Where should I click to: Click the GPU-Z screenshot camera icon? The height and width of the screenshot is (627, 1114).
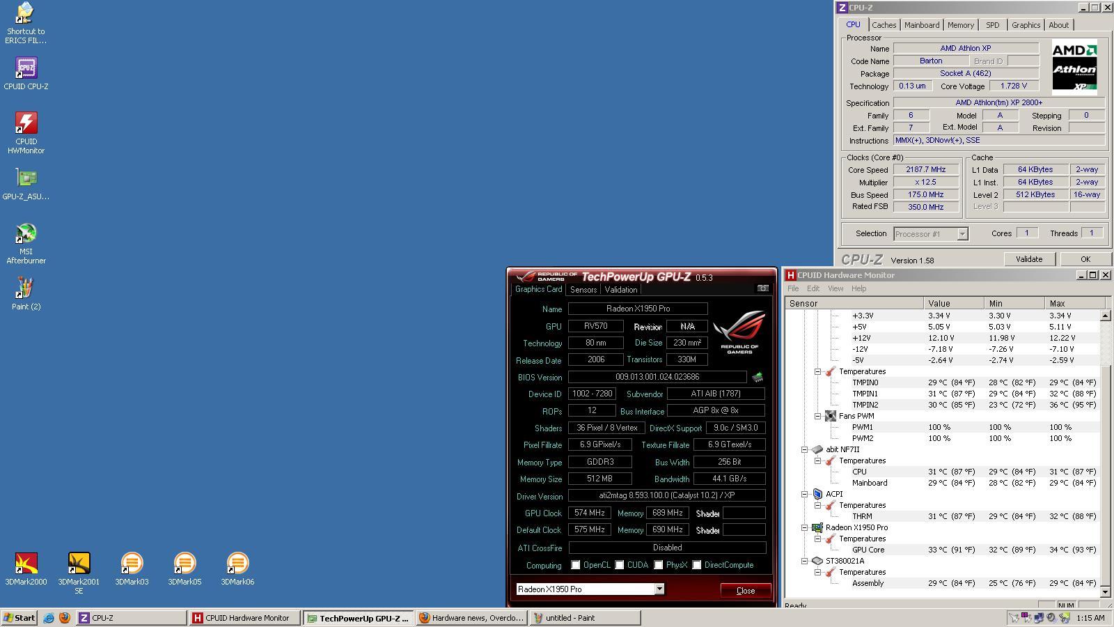763,288
